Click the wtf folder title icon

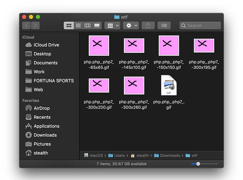117,17
